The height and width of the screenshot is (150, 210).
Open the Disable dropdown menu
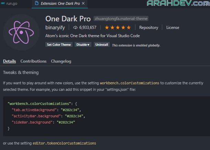84,45
